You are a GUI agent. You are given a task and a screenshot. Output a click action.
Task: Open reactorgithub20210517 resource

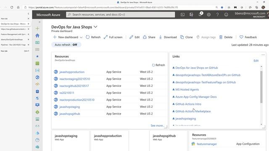(x=74, y=86)
